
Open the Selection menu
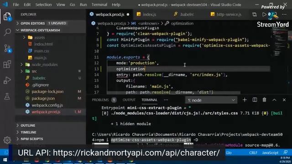pos(43,5)
